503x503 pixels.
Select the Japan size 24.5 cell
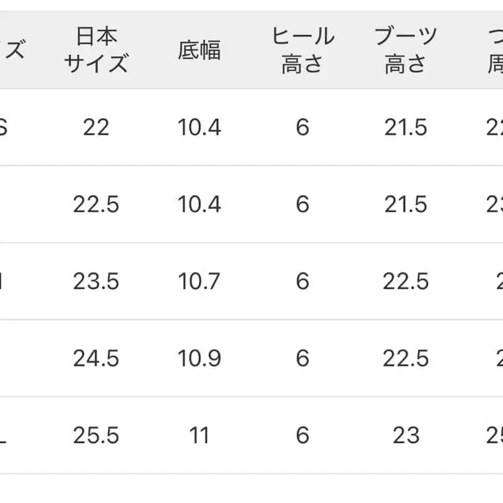[96, 358]
